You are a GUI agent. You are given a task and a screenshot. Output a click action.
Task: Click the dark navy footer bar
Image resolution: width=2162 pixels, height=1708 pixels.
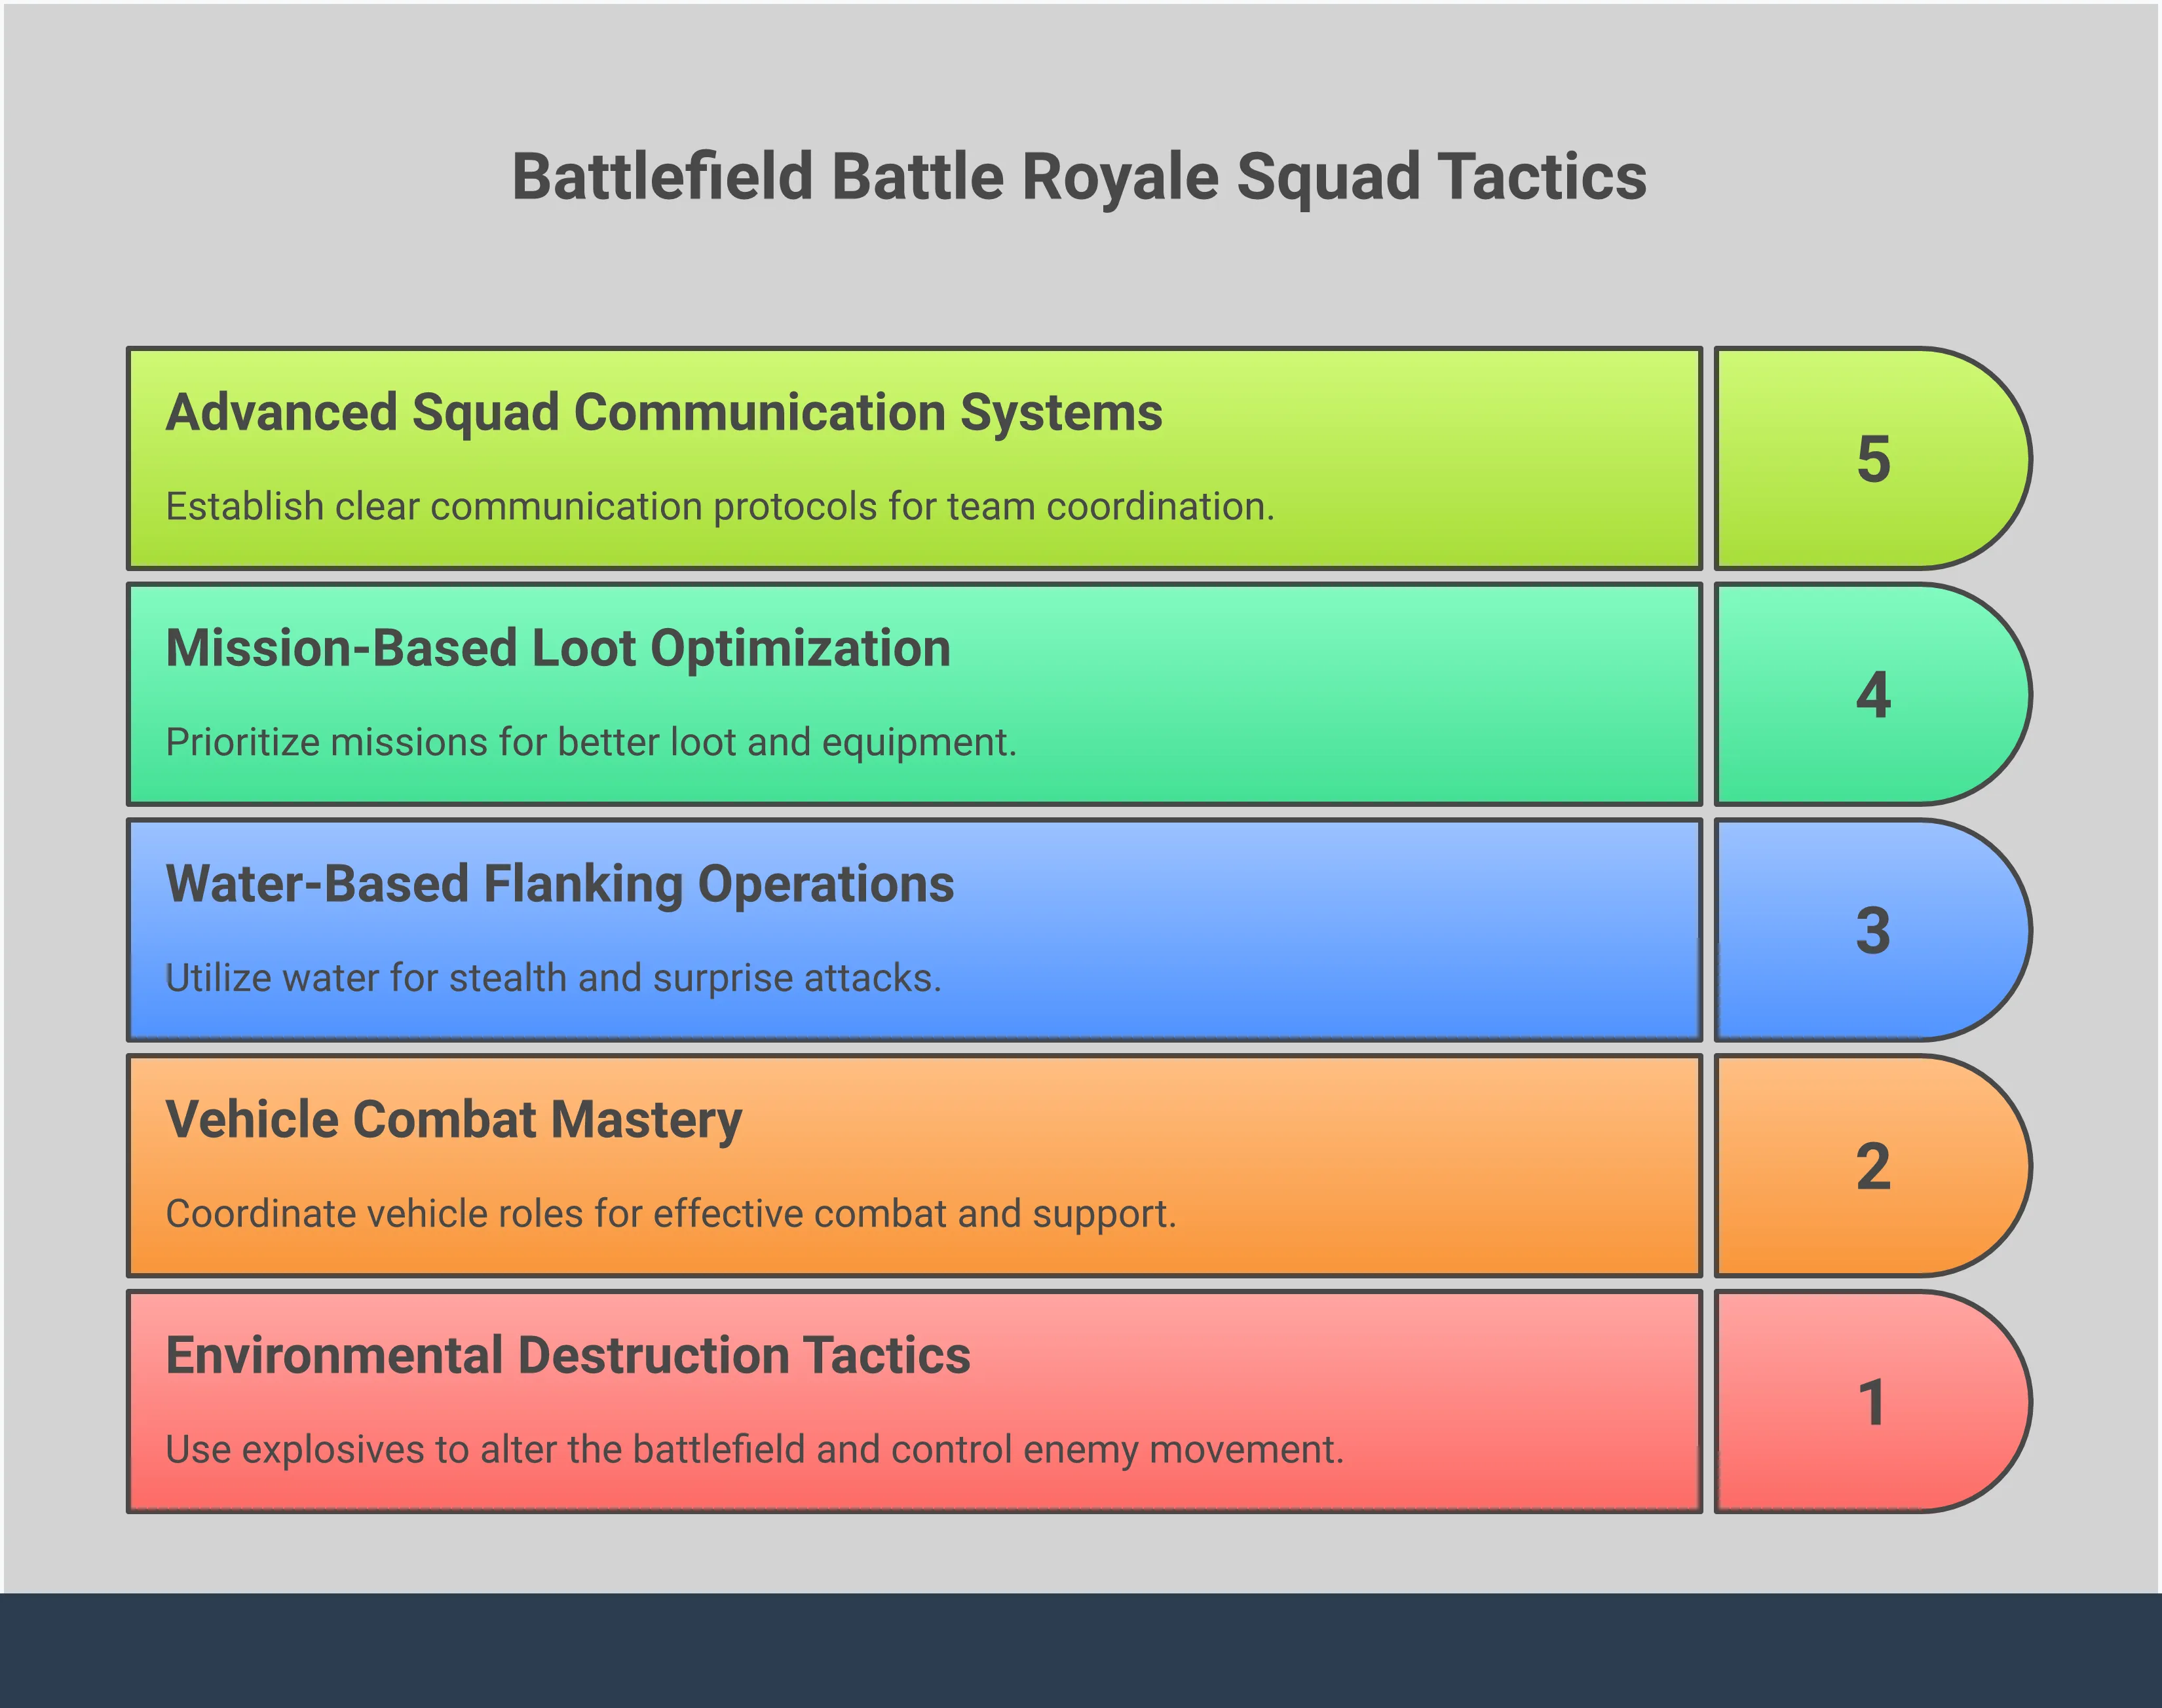1080,1650
